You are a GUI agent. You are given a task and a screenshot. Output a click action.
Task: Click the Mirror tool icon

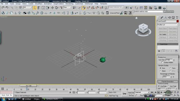127,8
